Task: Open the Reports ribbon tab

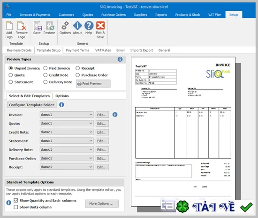Action: pyautogui.click(x=161, y=15)
